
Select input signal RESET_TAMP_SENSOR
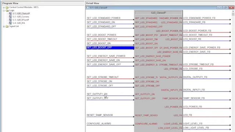[100, 115]
